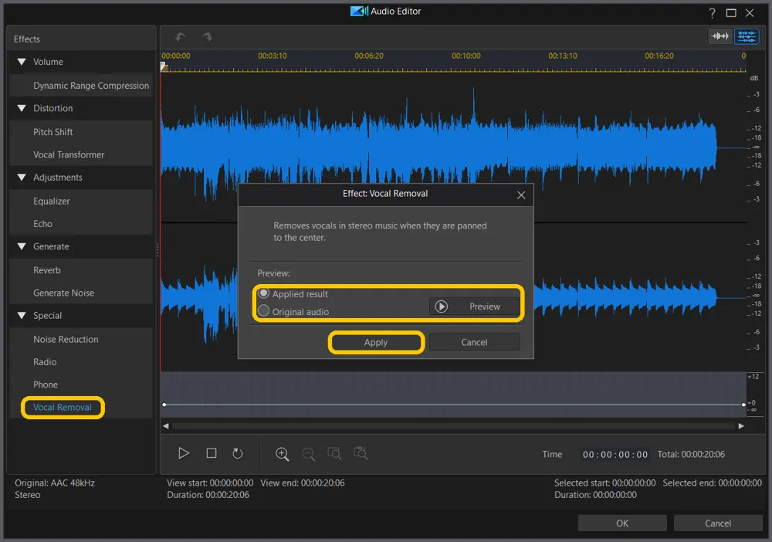Open help with the question mark icon
The height and width of the screenshot is (542, 772).
(x=712, y=13)
